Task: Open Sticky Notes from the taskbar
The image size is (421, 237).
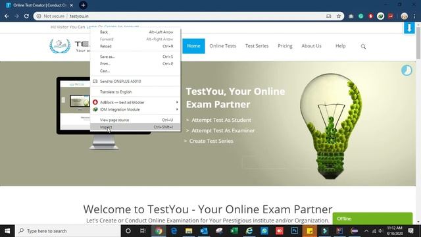Action: pyautogui.click(x=310, y=231)
